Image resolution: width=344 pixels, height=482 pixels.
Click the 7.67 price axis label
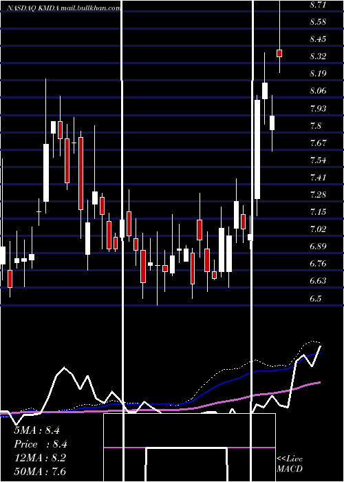pyautogui.click(x=318, y=143)
